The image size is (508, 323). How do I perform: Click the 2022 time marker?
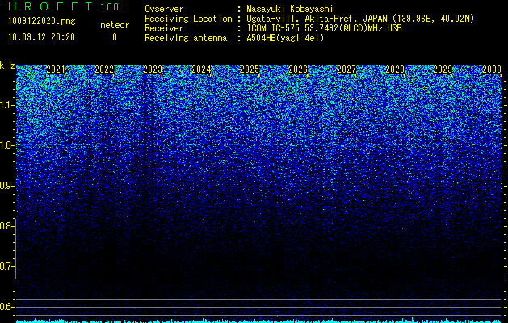click(104, 69)
